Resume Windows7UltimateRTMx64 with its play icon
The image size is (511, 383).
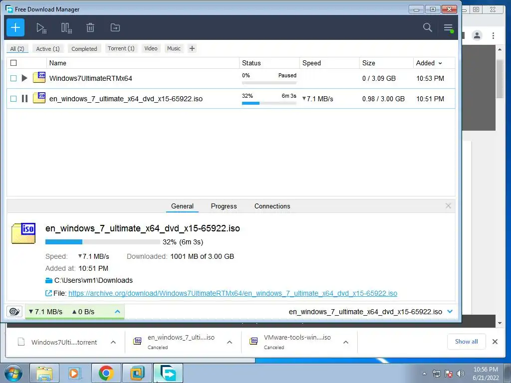click(24, 78)
